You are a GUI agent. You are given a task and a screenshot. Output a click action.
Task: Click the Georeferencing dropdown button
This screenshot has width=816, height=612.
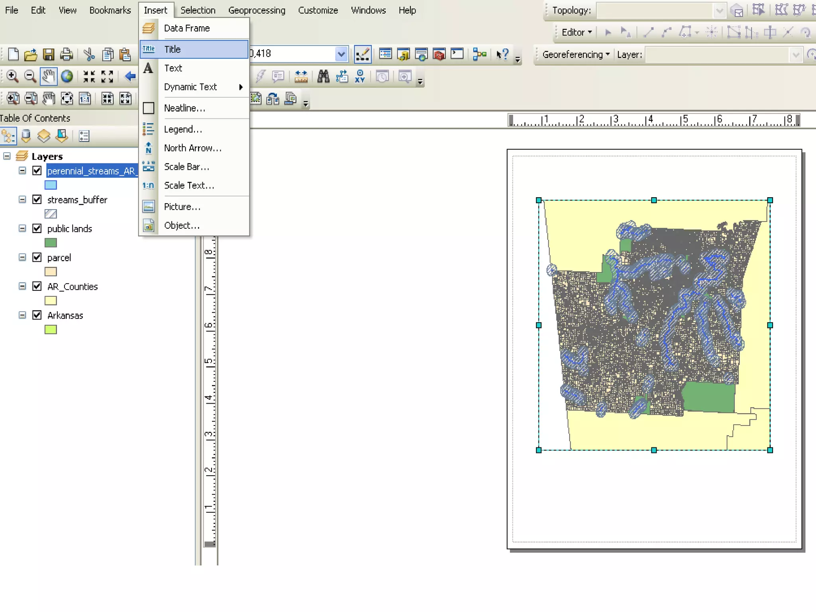click(x=576, y=55)
